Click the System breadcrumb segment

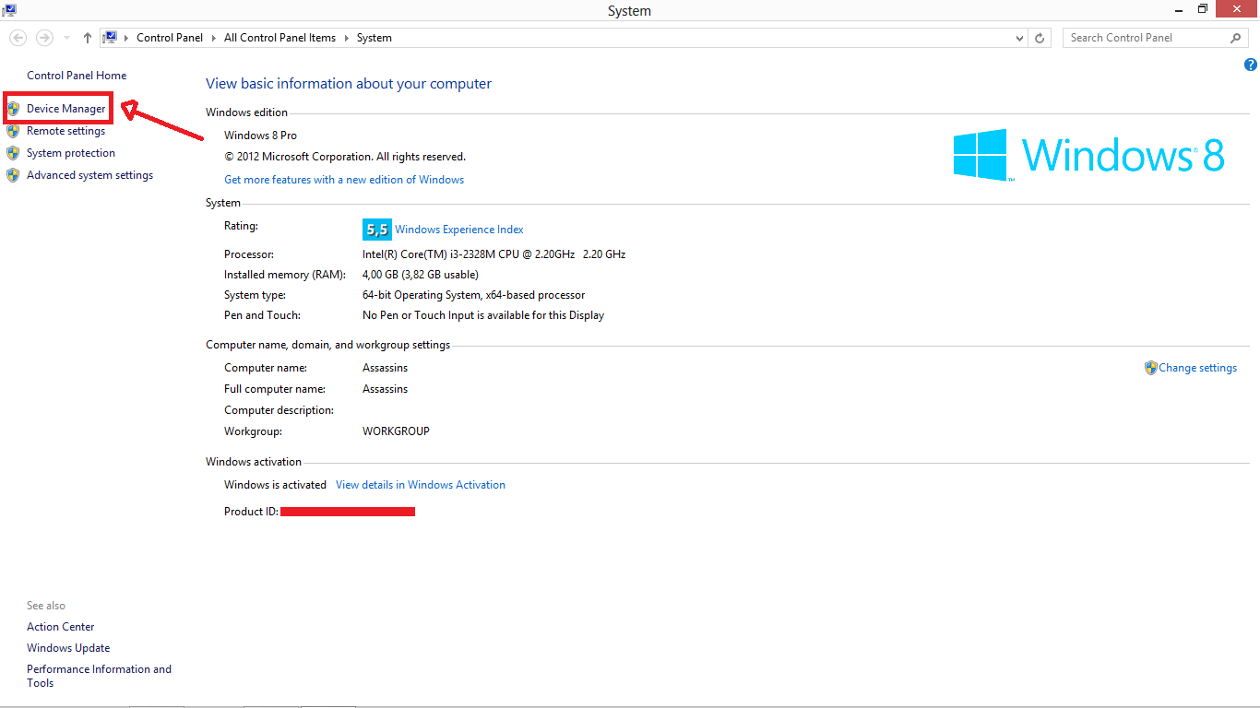(374, 38)
